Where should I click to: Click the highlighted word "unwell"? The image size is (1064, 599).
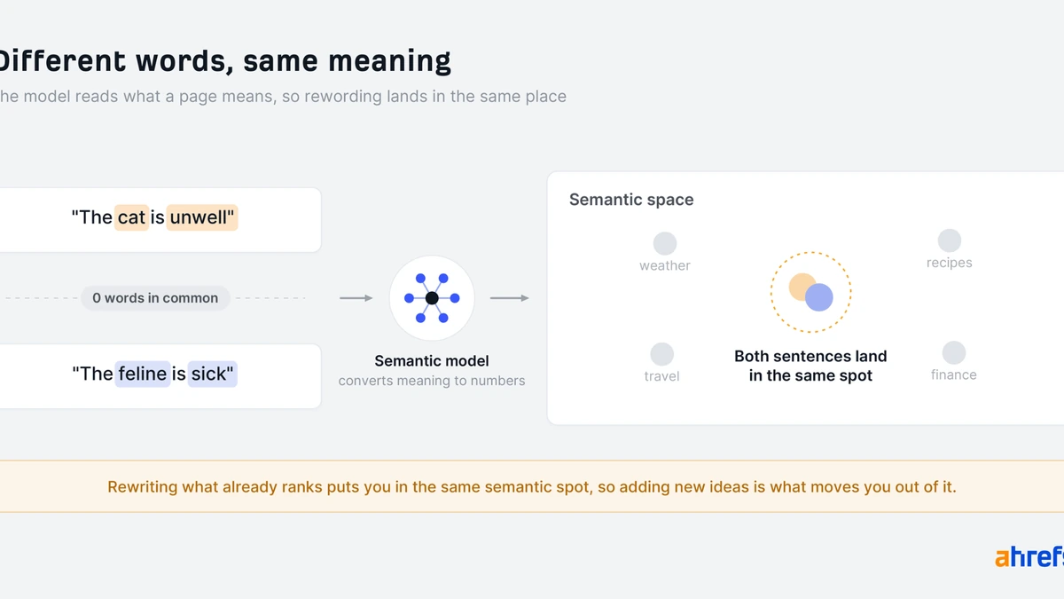202,217
